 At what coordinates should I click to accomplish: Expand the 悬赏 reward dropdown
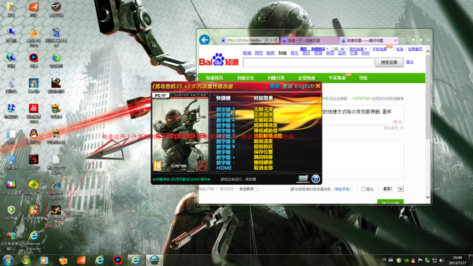pyautogui.click(x=401, y=189)
